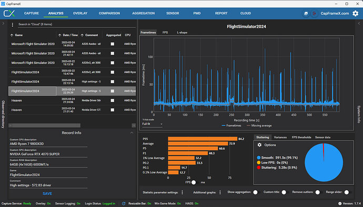
Task: Toggle the Show aggregation switch
Action: (257, 192)
